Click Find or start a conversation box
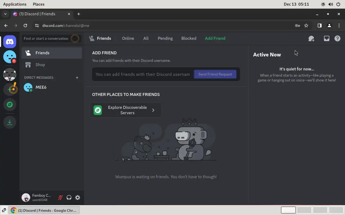345x215 pixels. pyautogui.click(x=52, y=38)
